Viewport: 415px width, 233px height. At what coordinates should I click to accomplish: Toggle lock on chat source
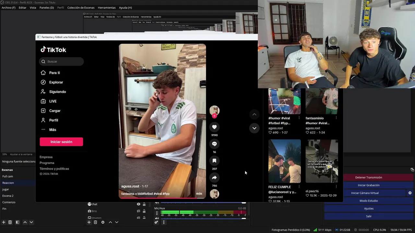coord(144,204)
